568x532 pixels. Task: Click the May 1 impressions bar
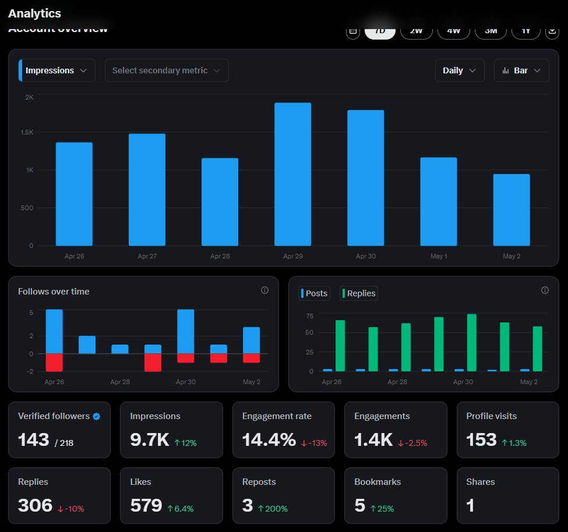click(439, 201)
